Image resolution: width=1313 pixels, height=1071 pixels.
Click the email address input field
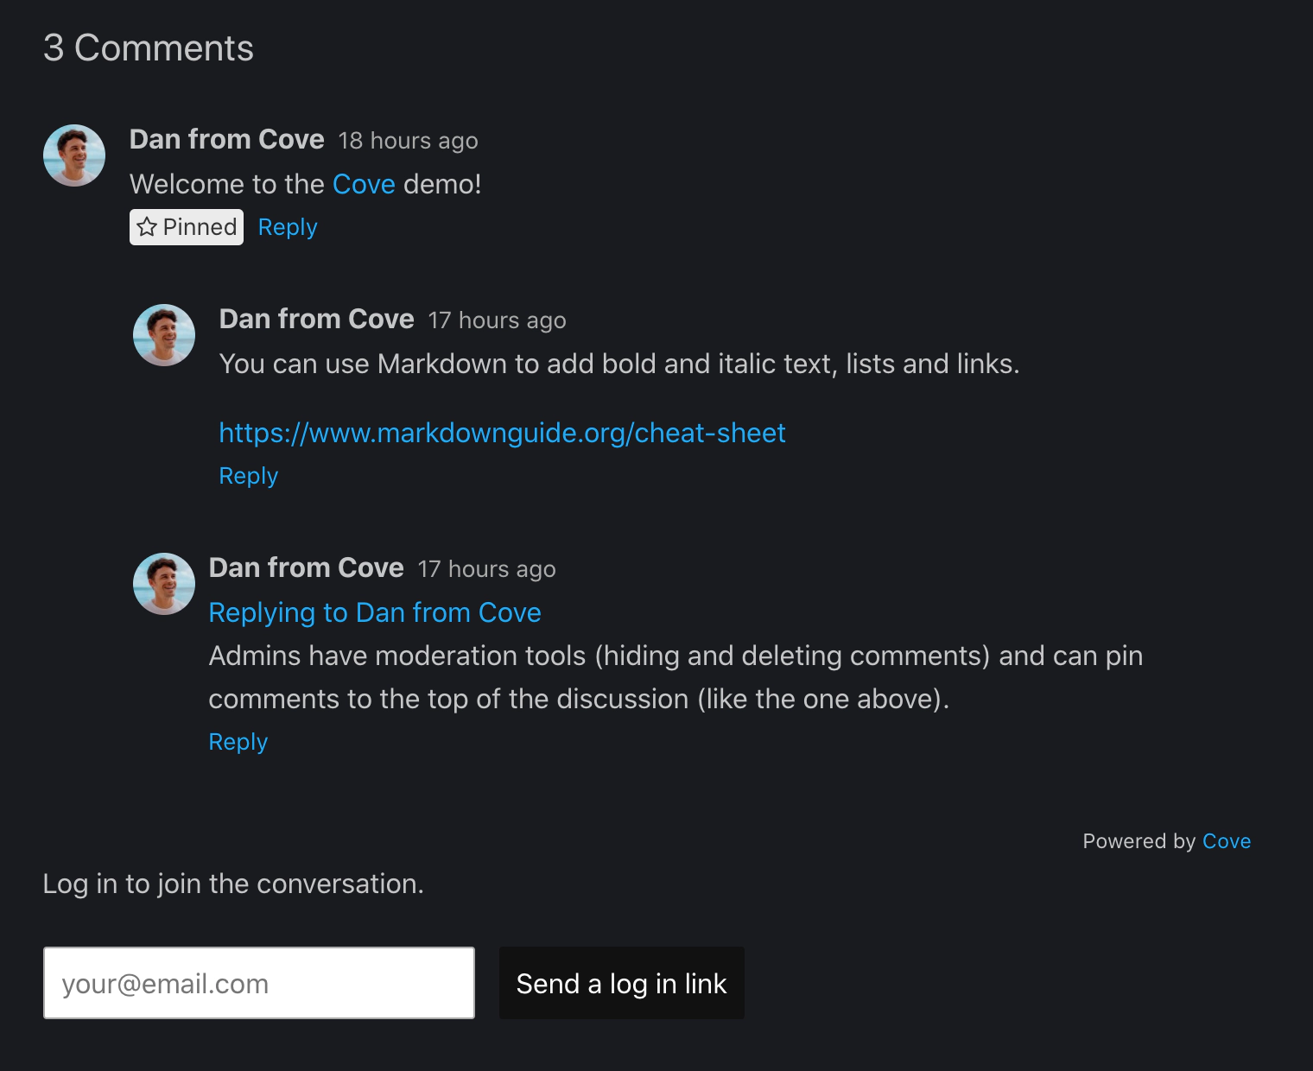point(258,983)
